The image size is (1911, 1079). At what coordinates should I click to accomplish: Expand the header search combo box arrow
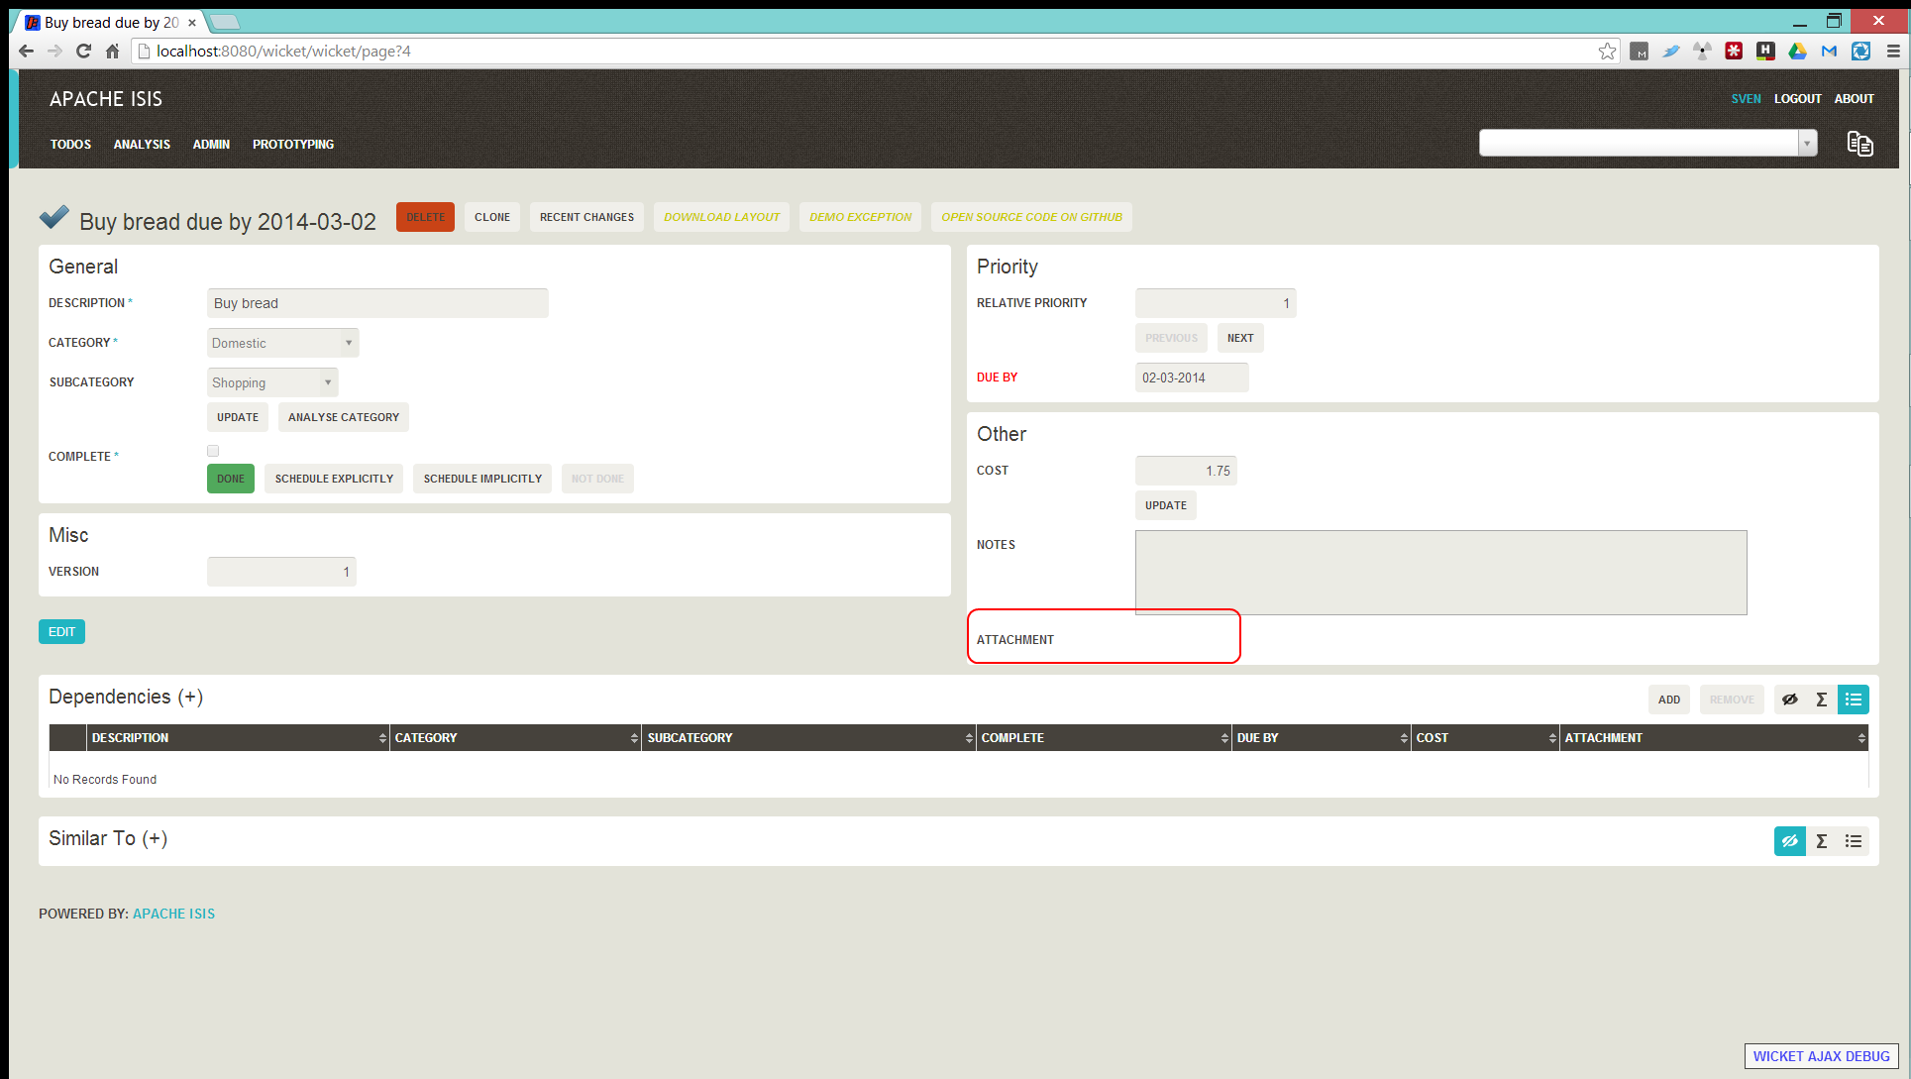[1807, 144]
